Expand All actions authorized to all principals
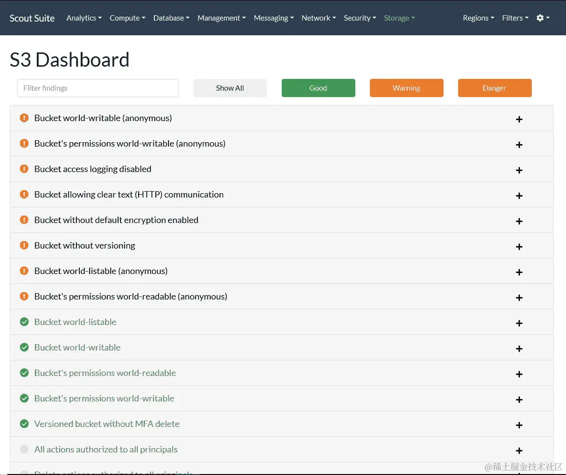Image resolution: width=566 pixels, height=475 pixels. pos(519,450)
